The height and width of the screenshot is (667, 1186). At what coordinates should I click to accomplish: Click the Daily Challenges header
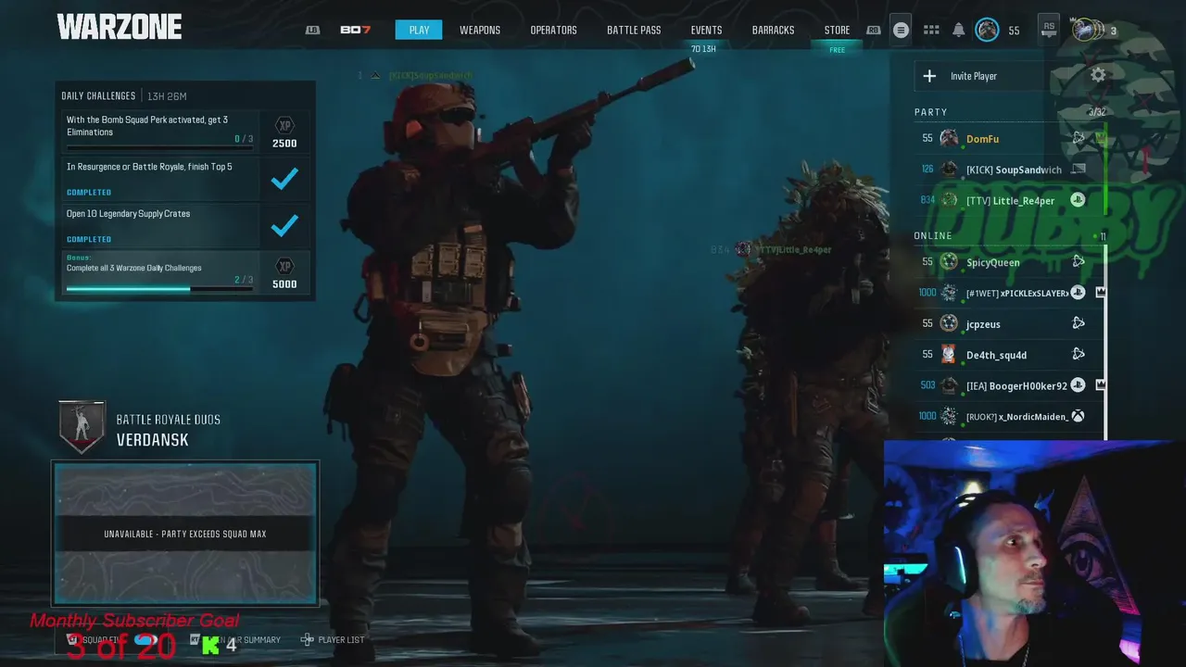click(x=98, y=95)
